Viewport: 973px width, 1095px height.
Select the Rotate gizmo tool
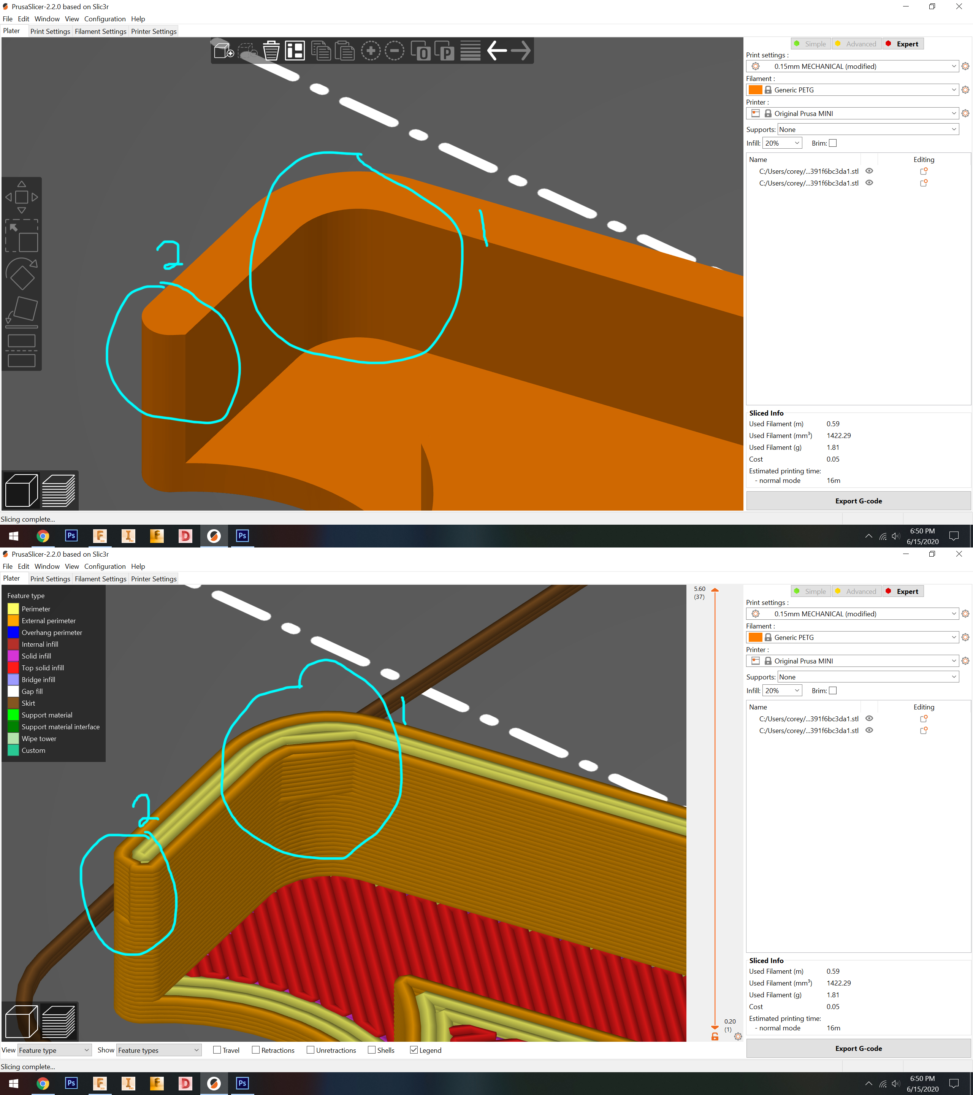click(x=21, y=274)
